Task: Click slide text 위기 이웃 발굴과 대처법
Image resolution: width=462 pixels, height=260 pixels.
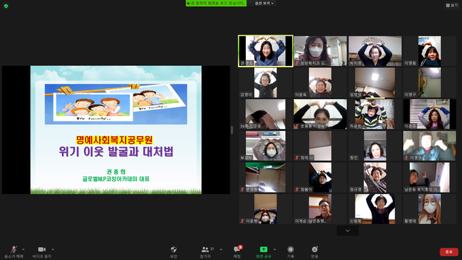Action: 115,151
